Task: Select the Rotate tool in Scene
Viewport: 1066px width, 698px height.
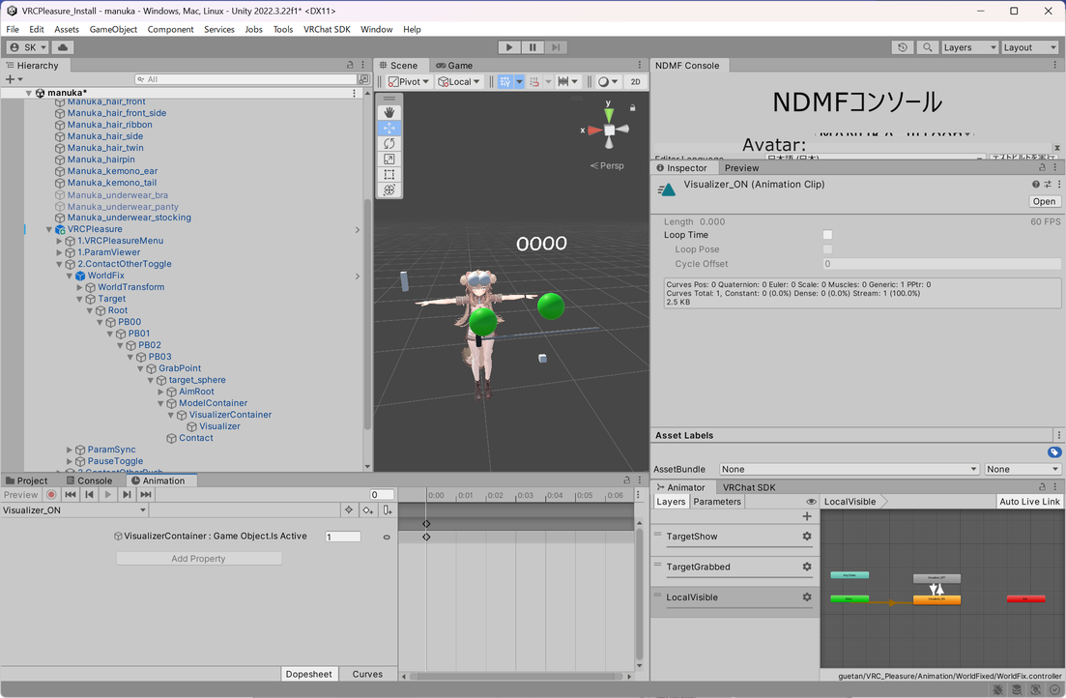Action: [x=389, y=143]
